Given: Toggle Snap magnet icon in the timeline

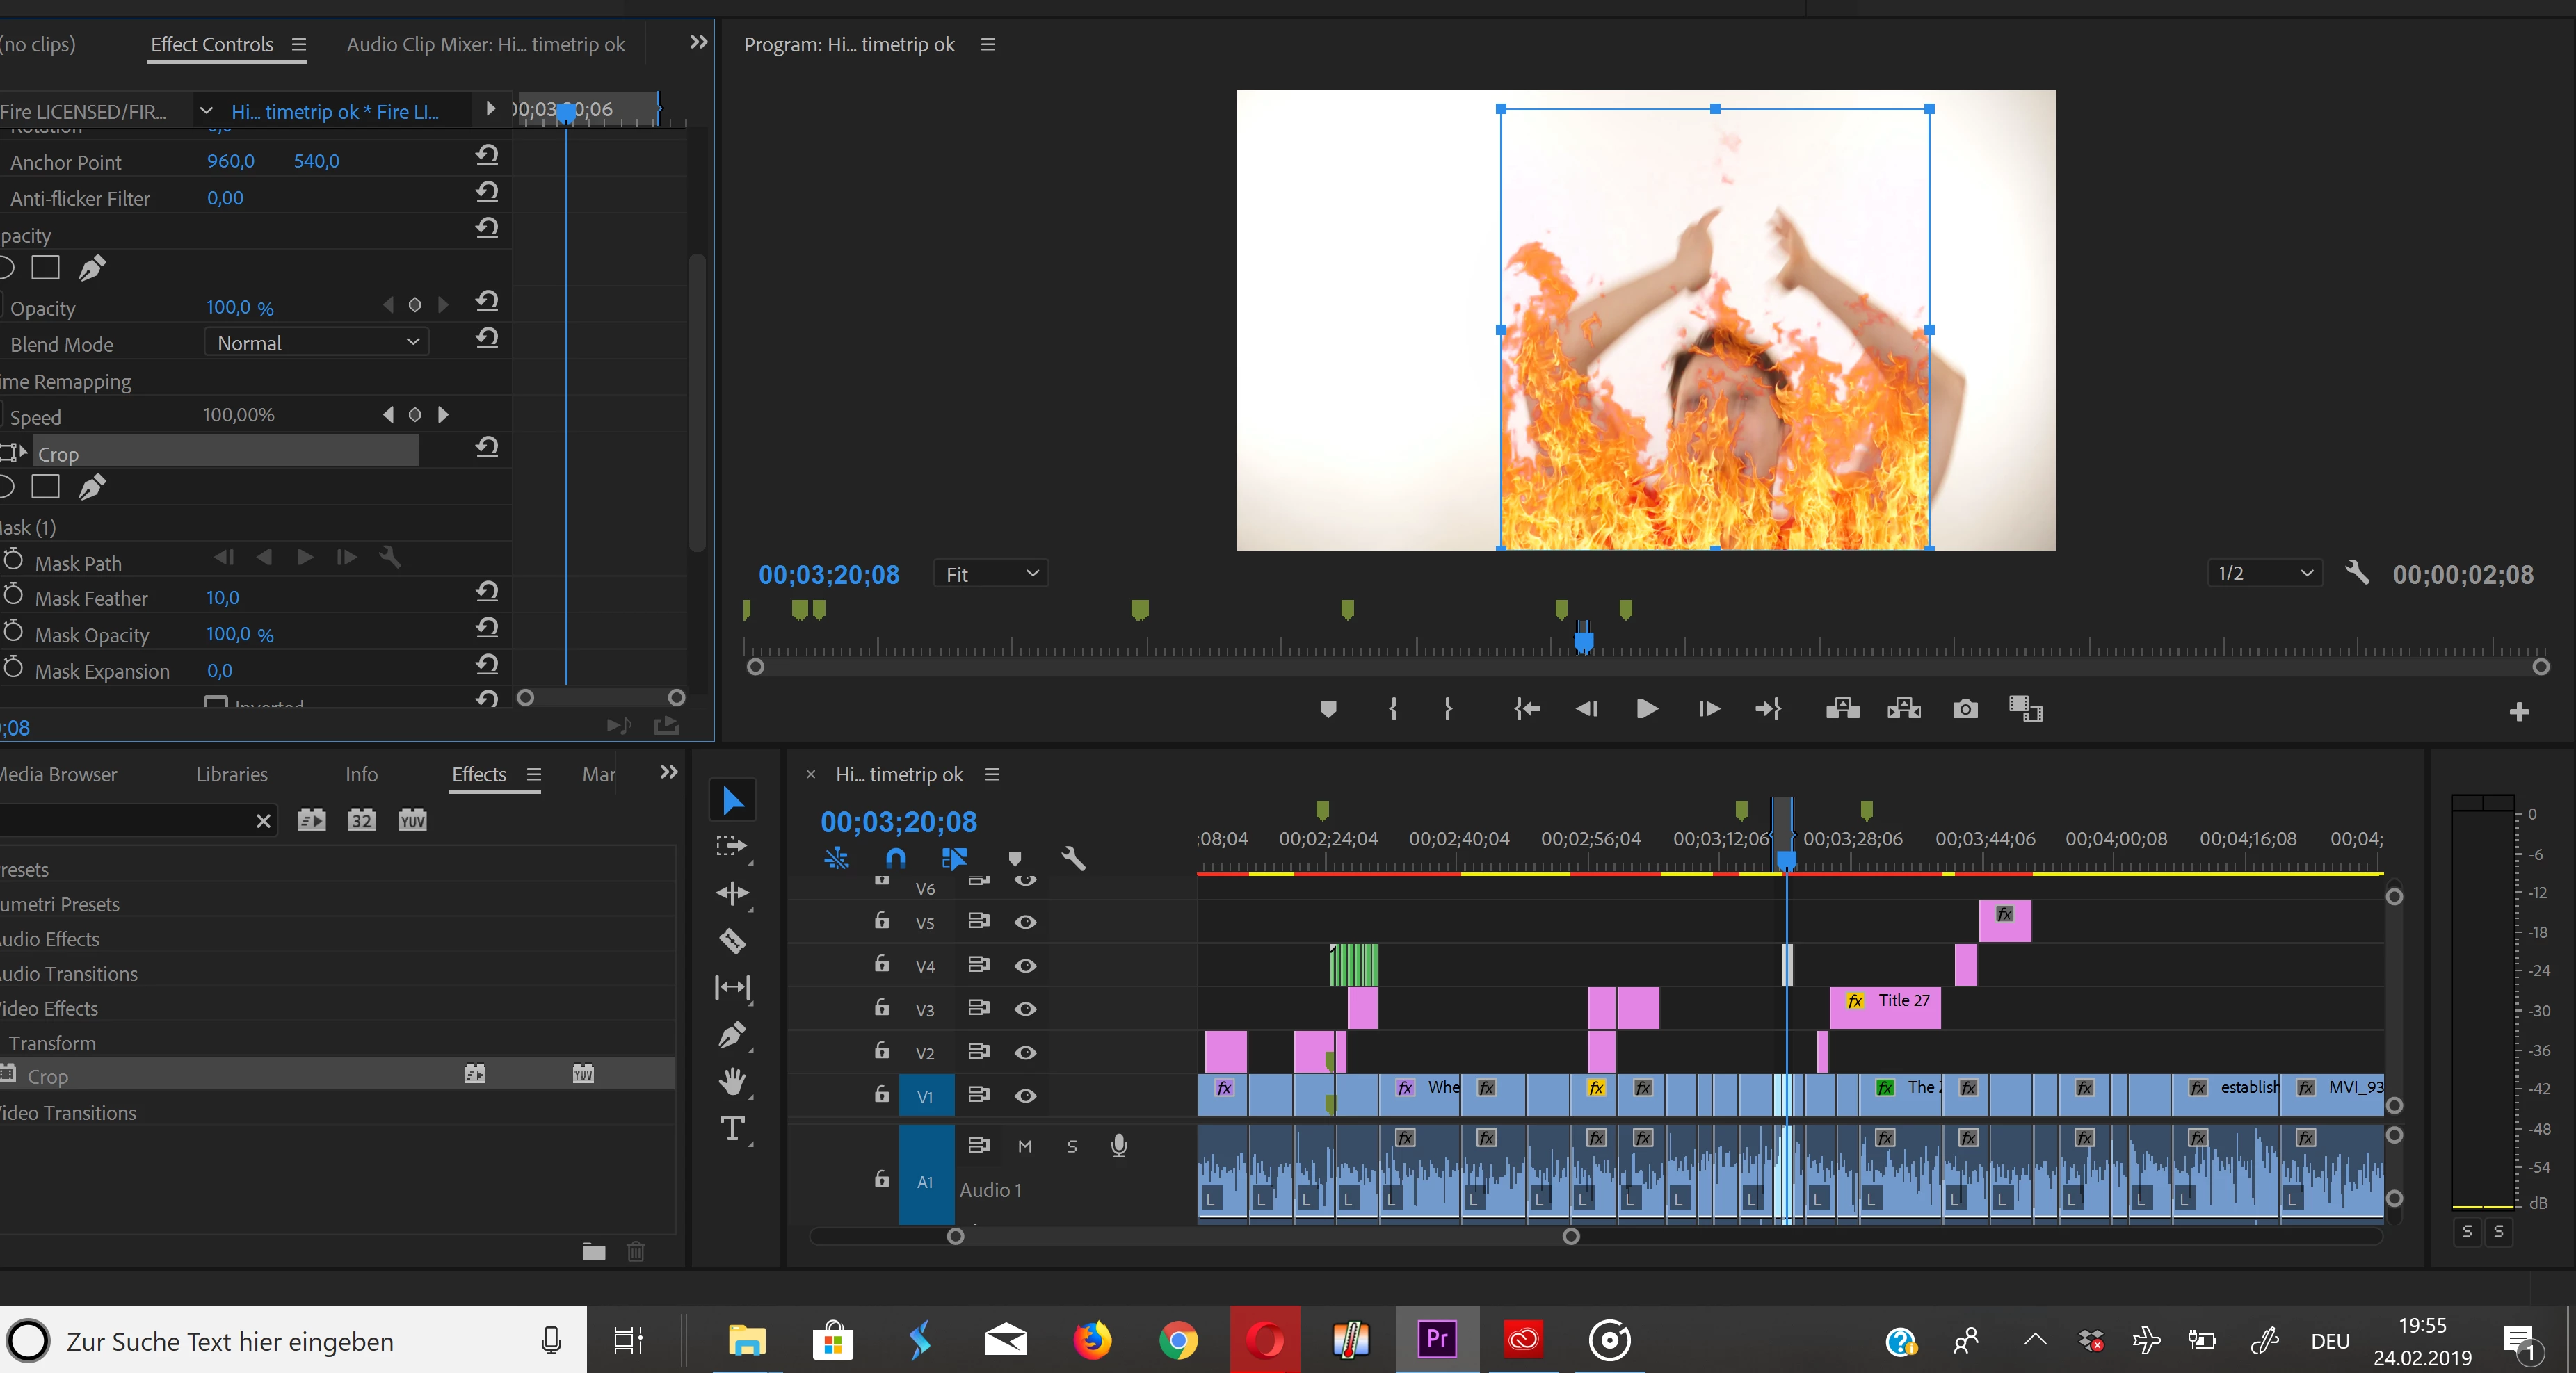Looking at the screenshot, I should click(895, 857).
